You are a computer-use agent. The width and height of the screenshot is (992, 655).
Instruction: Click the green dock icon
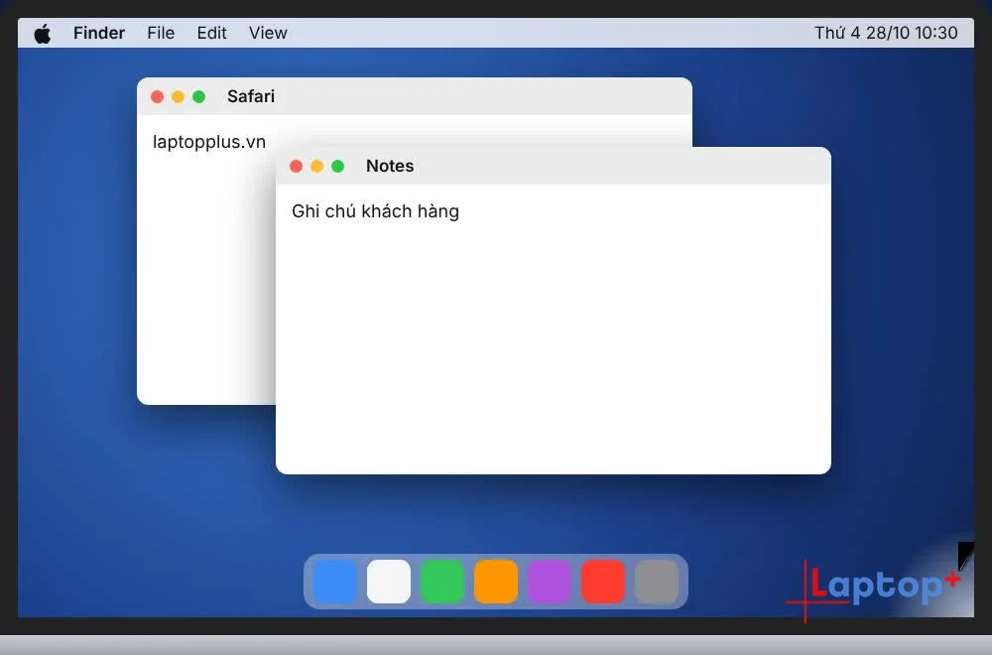(x=442, y=581)
